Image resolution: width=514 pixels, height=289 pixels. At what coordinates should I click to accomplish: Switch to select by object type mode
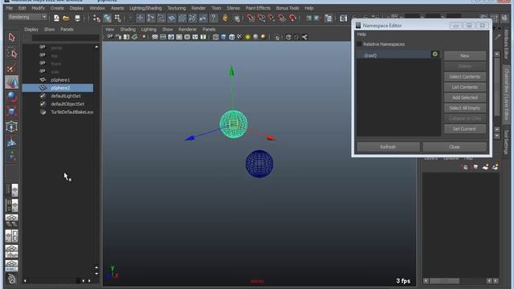click(107, 18)
